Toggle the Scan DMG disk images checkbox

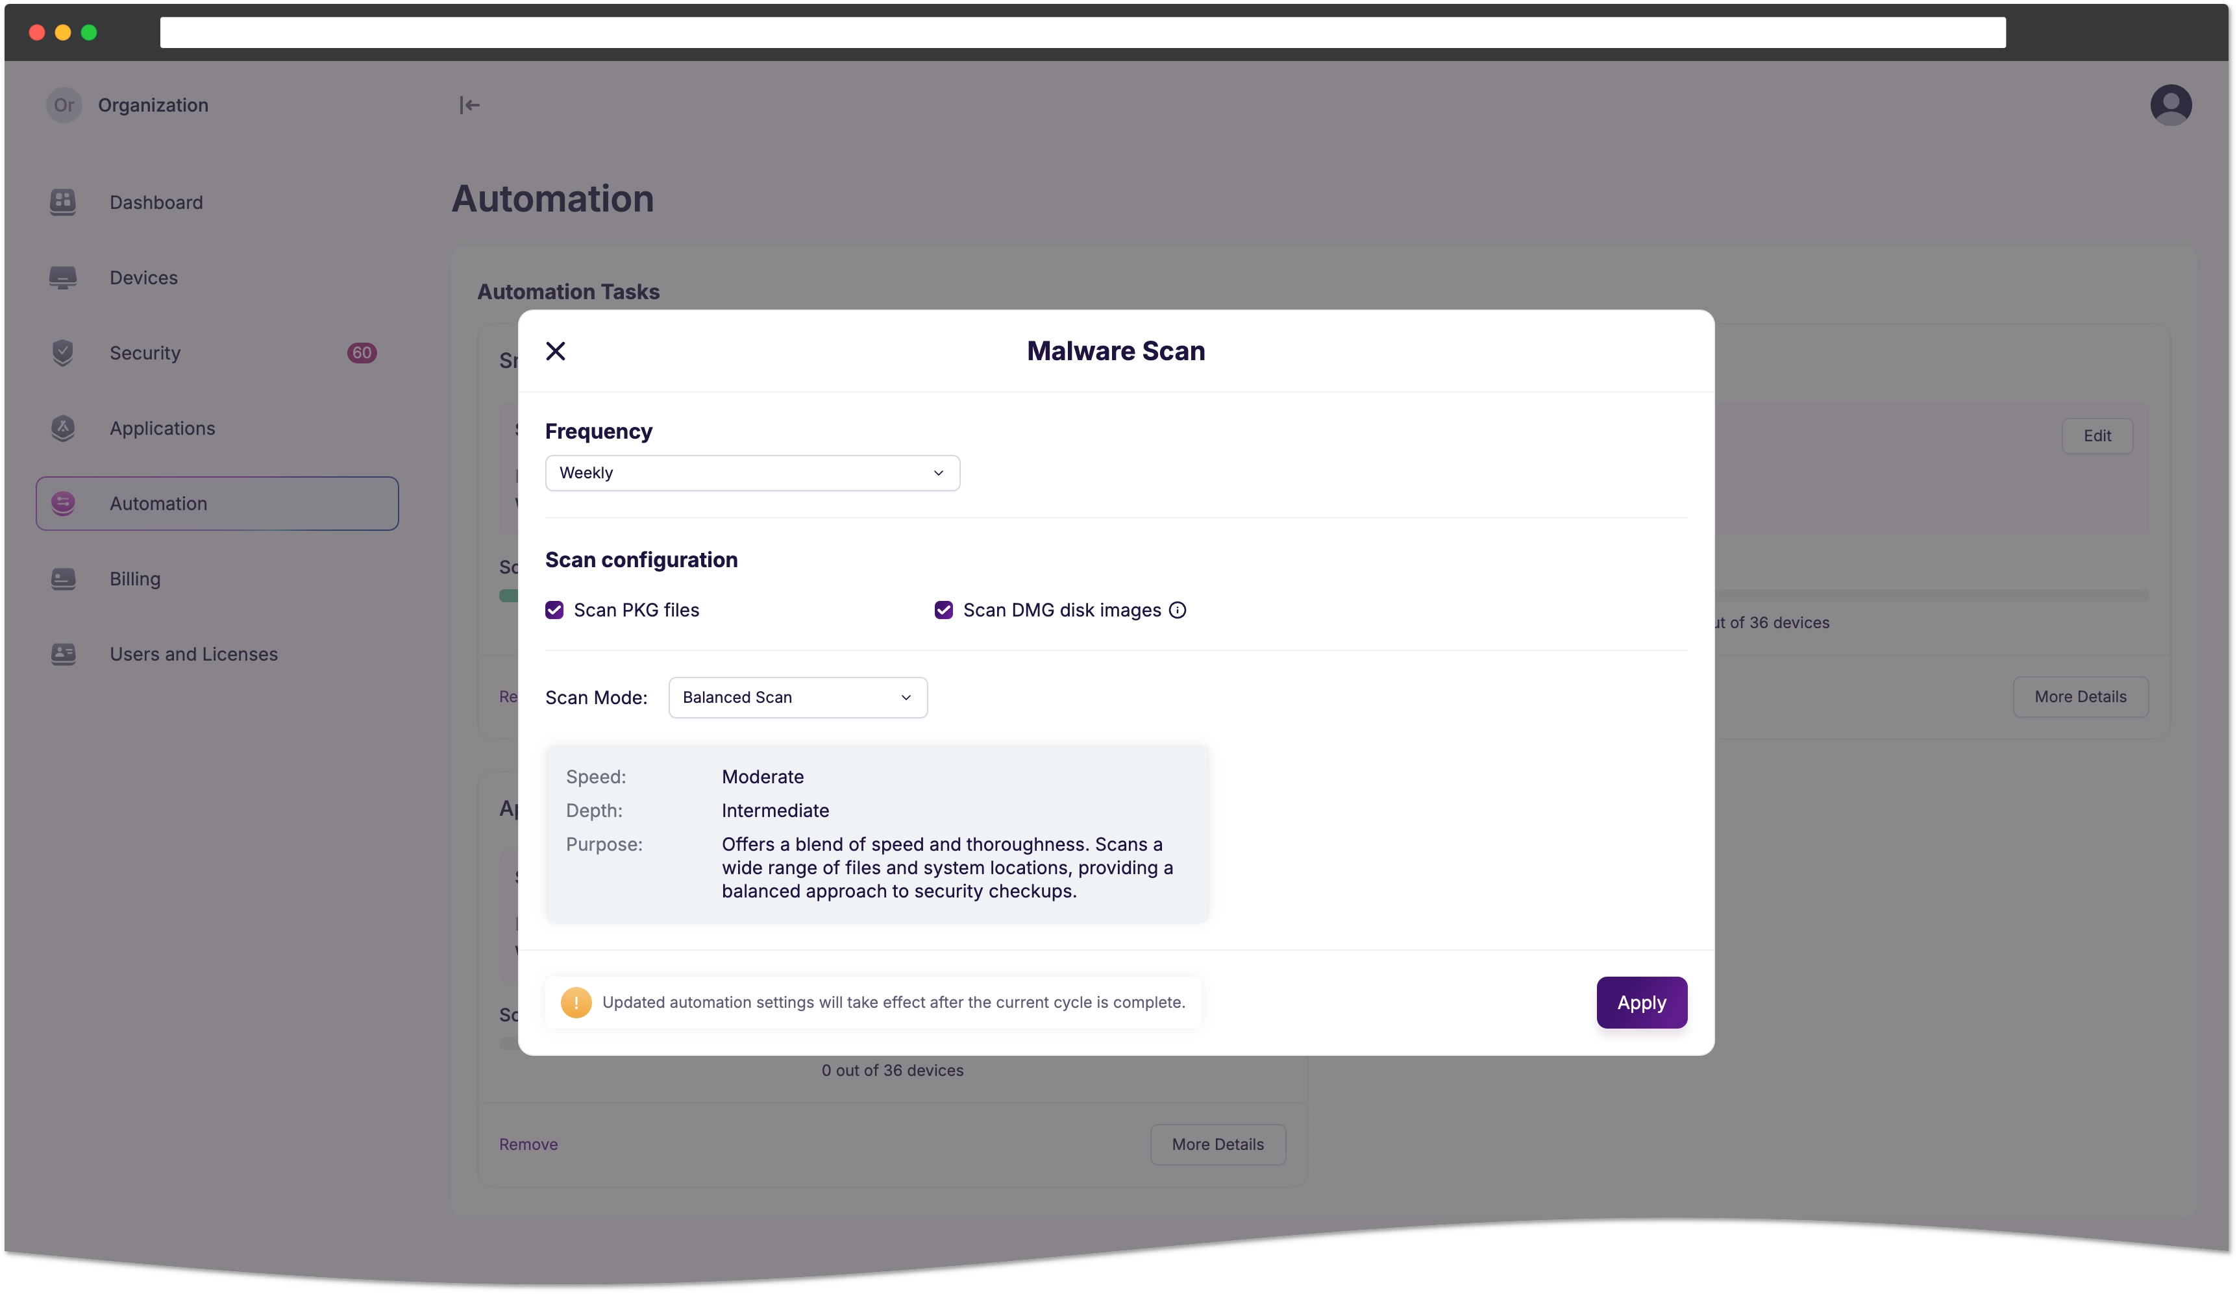(943, 609)
